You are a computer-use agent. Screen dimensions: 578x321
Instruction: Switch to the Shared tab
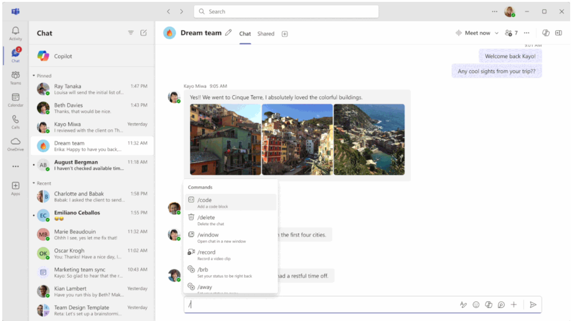coord(266,33)
